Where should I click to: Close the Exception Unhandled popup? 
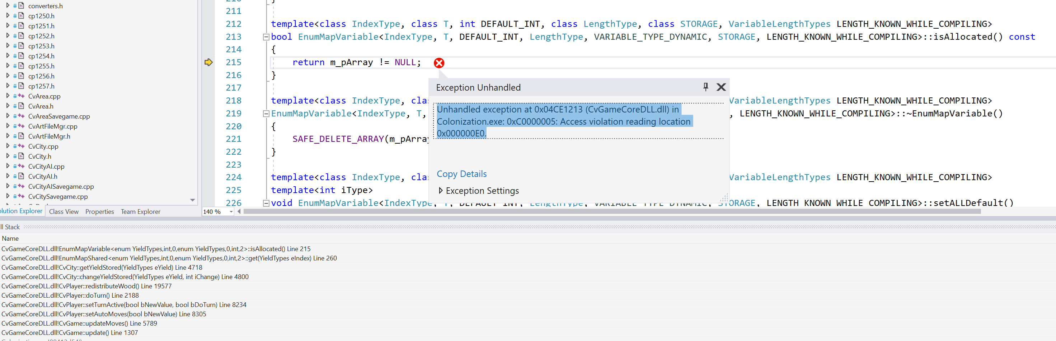[721, 87]
